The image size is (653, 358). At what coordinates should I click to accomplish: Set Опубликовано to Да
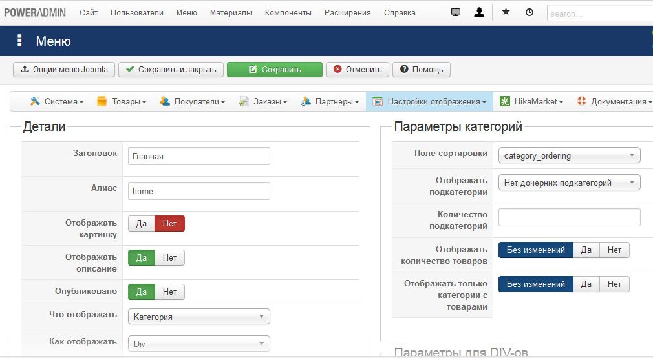[141, 292]
